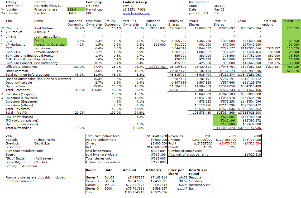Screen dimensions: 301x198
Task: Select the 'Mountain View, CA' cell
Action: (x=48, y=6)
